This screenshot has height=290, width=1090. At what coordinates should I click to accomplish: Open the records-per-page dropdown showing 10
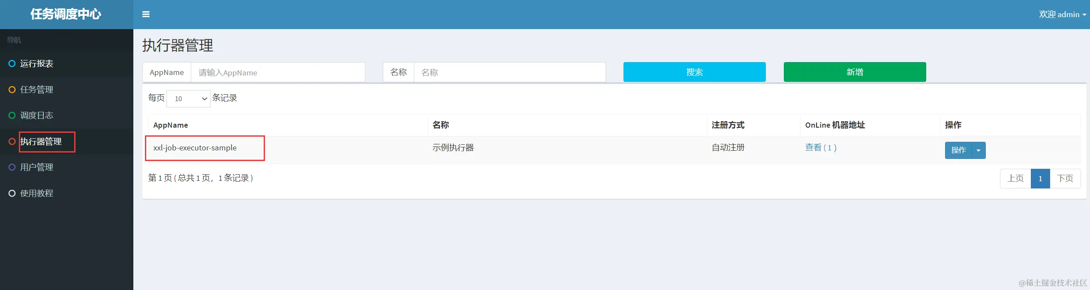(x=188, y=99)
